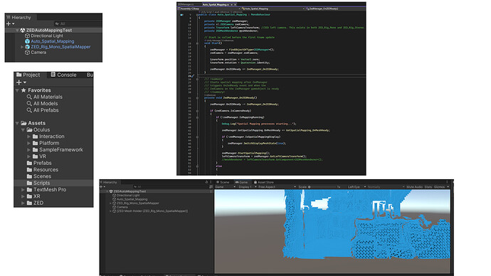Click the ZED_Rig_Mono_SpatialMapper prefab icon
This screenshot has width=491, height=276.
click(27, 47)
